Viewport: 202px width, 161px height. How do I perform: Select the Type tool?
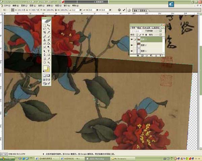tap(48, 51)
